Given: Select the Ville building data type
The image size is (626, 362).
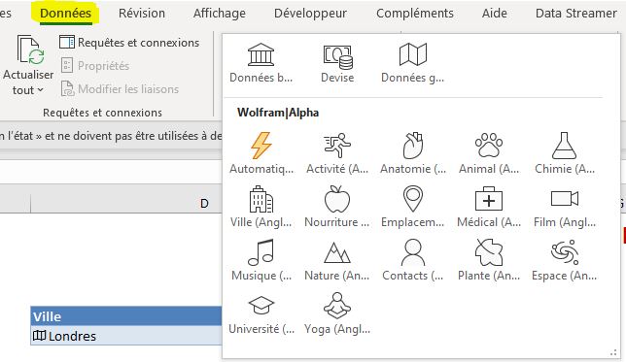Looking at the screenshot, I should (261, 207).
